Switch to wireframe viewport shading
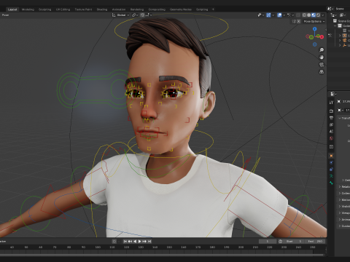This screenshot has width=350, height=262. coord(304,15)
